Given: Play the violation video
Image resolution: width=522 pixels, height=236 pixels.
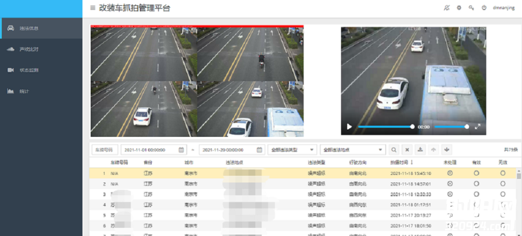Looking at the screenshot, I should click(349, 127).
